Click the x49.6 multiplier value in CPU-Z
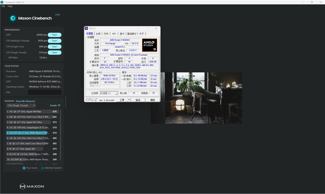This screenshot has width=325, height=194. click(109, 79)
